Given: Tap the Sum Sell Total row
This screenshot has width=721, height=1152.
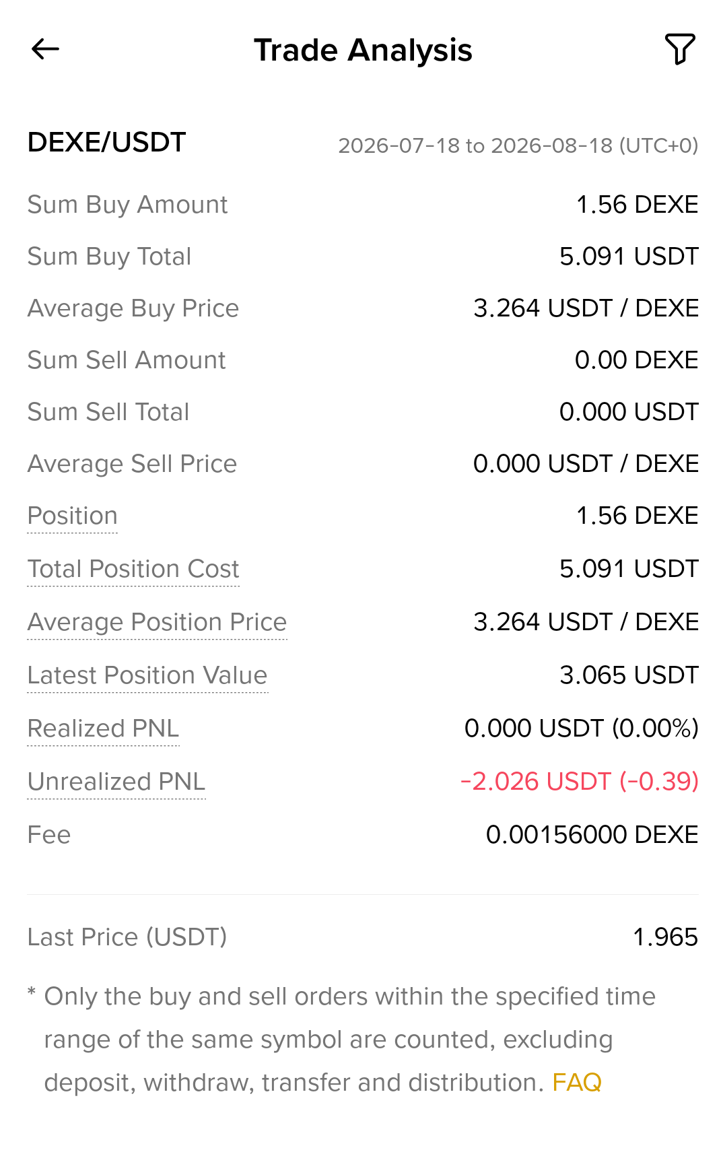Looking at the screenshot, I should [363, 412].
